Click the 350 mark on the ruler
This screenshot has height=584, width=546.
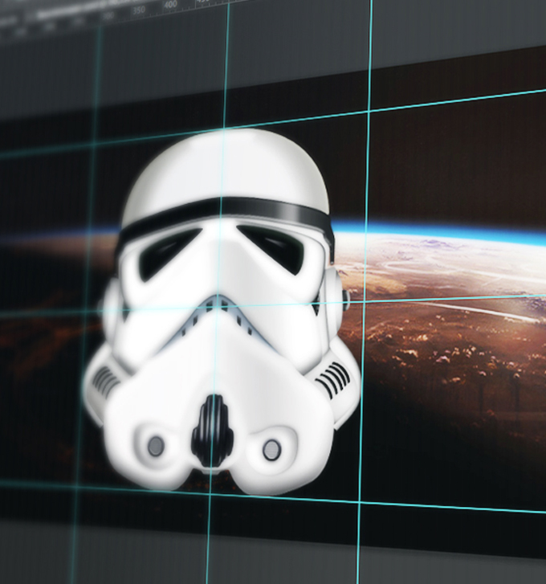click(x=138, y=10)
